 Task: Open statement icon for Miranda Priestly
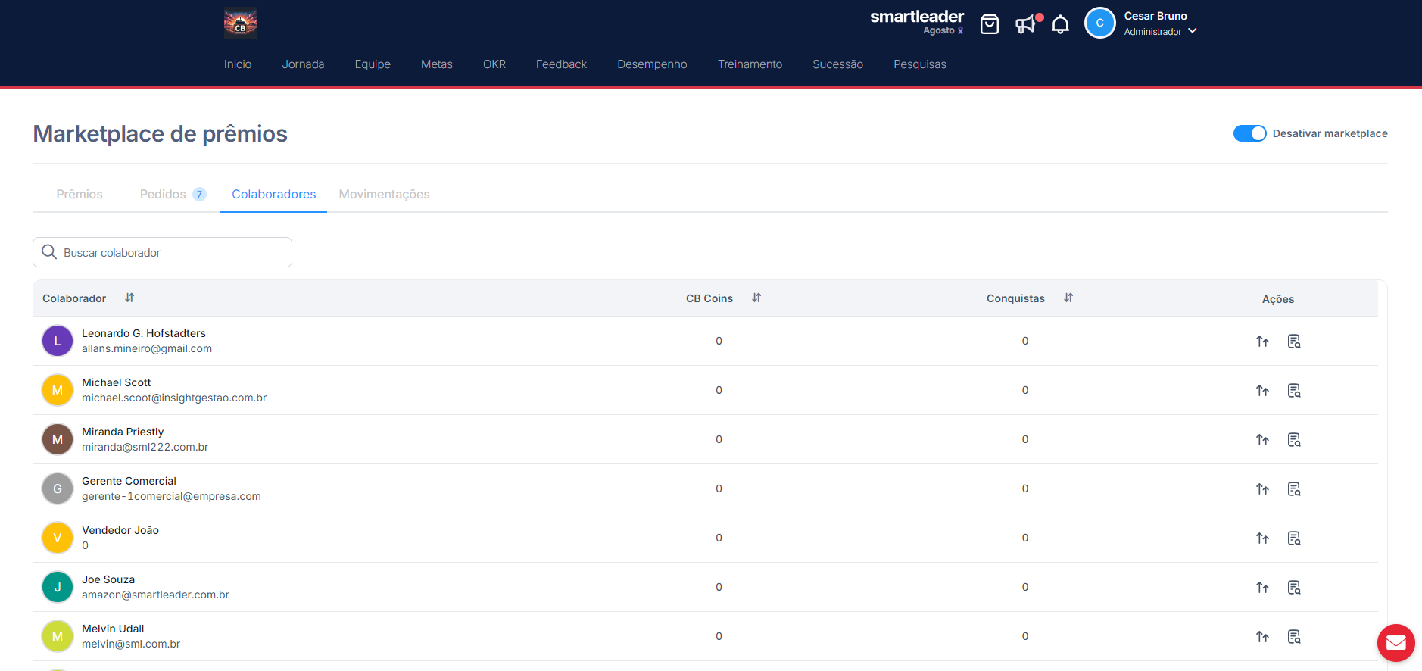[x=1294, y=440]
